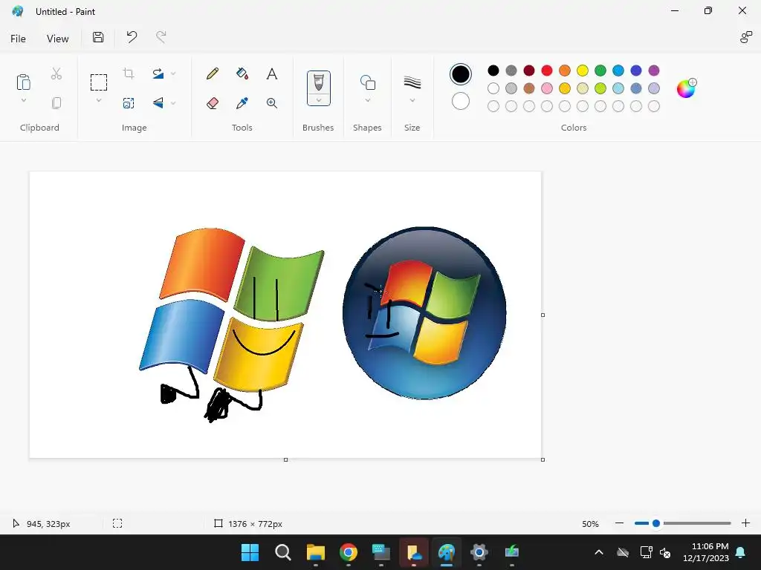Click the Windows Vista orb on canvas

click(424, 313)
